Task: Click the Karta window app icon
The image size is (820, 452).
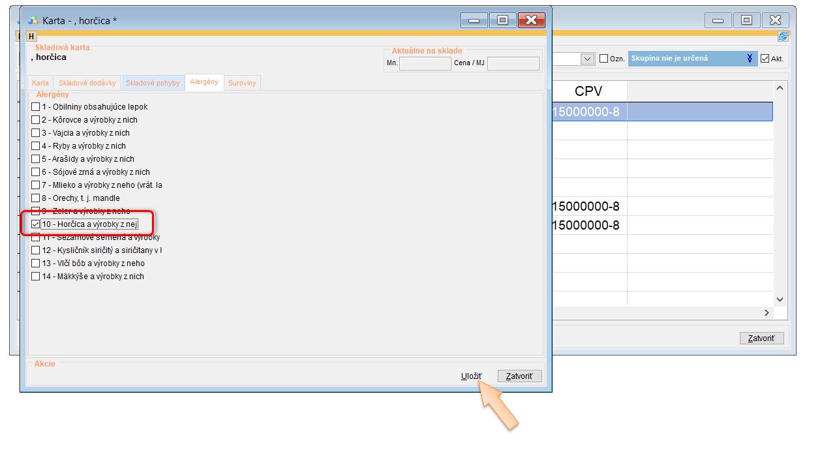Action: click(x=33, y=20)
